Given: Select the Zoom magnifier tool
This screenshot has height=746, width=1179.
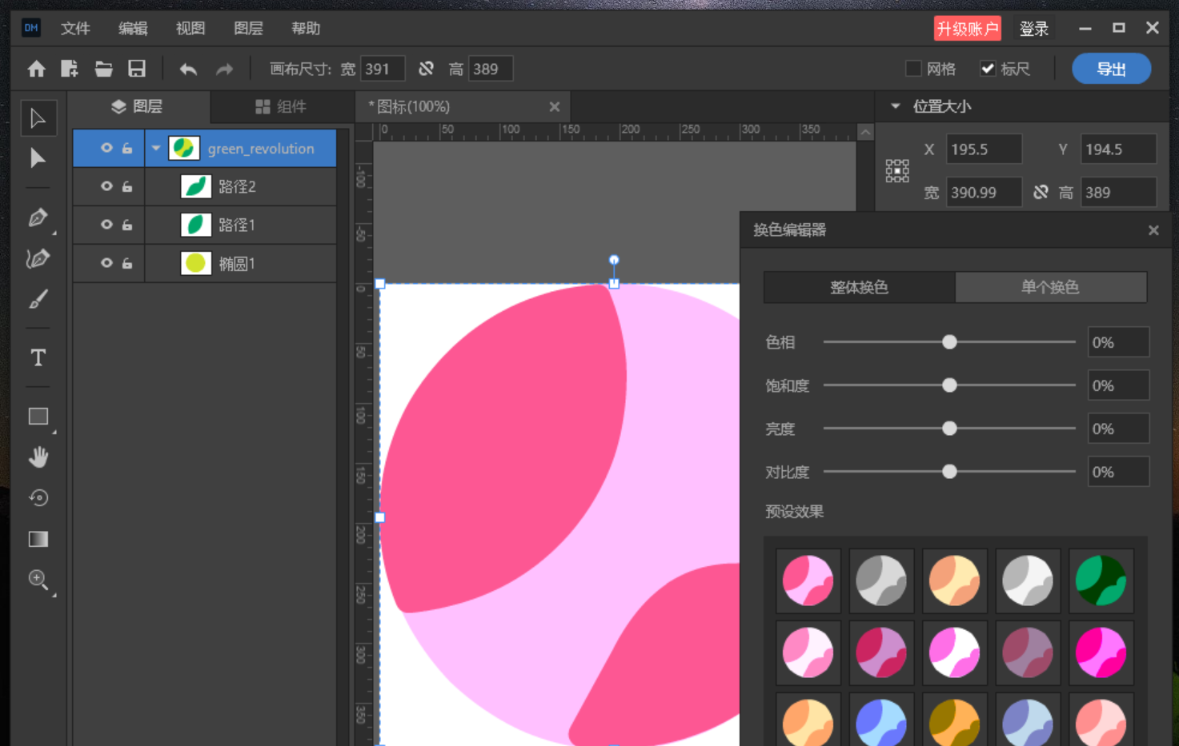Looking at the screenshot, I should pyautogui.click(x=38, y=579).
